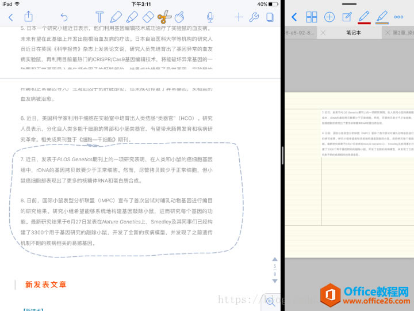
Task: Tap the paragraph starting 6. 近日
Action: [x=116, y=129]
